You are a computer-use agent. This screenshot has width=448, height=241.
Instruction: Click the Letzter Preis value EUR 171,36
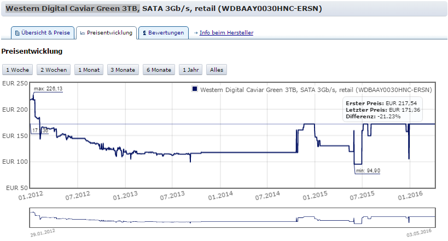404,110
